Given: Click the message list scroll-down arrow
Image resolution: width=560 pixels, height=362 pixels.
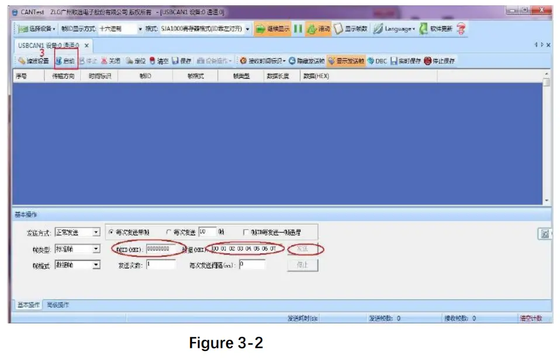Looking at the screenshot, I should [x=547, y=201].
